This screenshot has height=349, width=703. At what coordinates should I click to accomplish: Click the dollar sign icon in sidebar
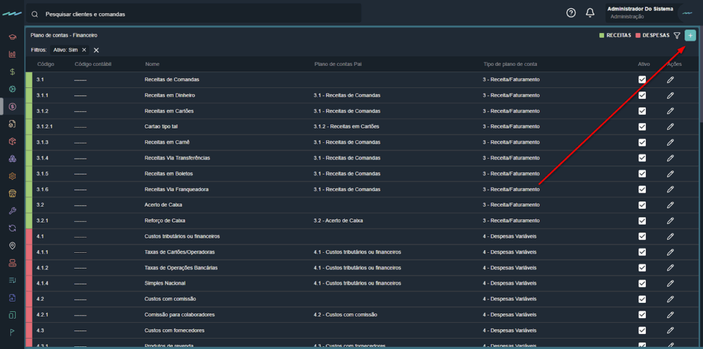click(12, 71)
